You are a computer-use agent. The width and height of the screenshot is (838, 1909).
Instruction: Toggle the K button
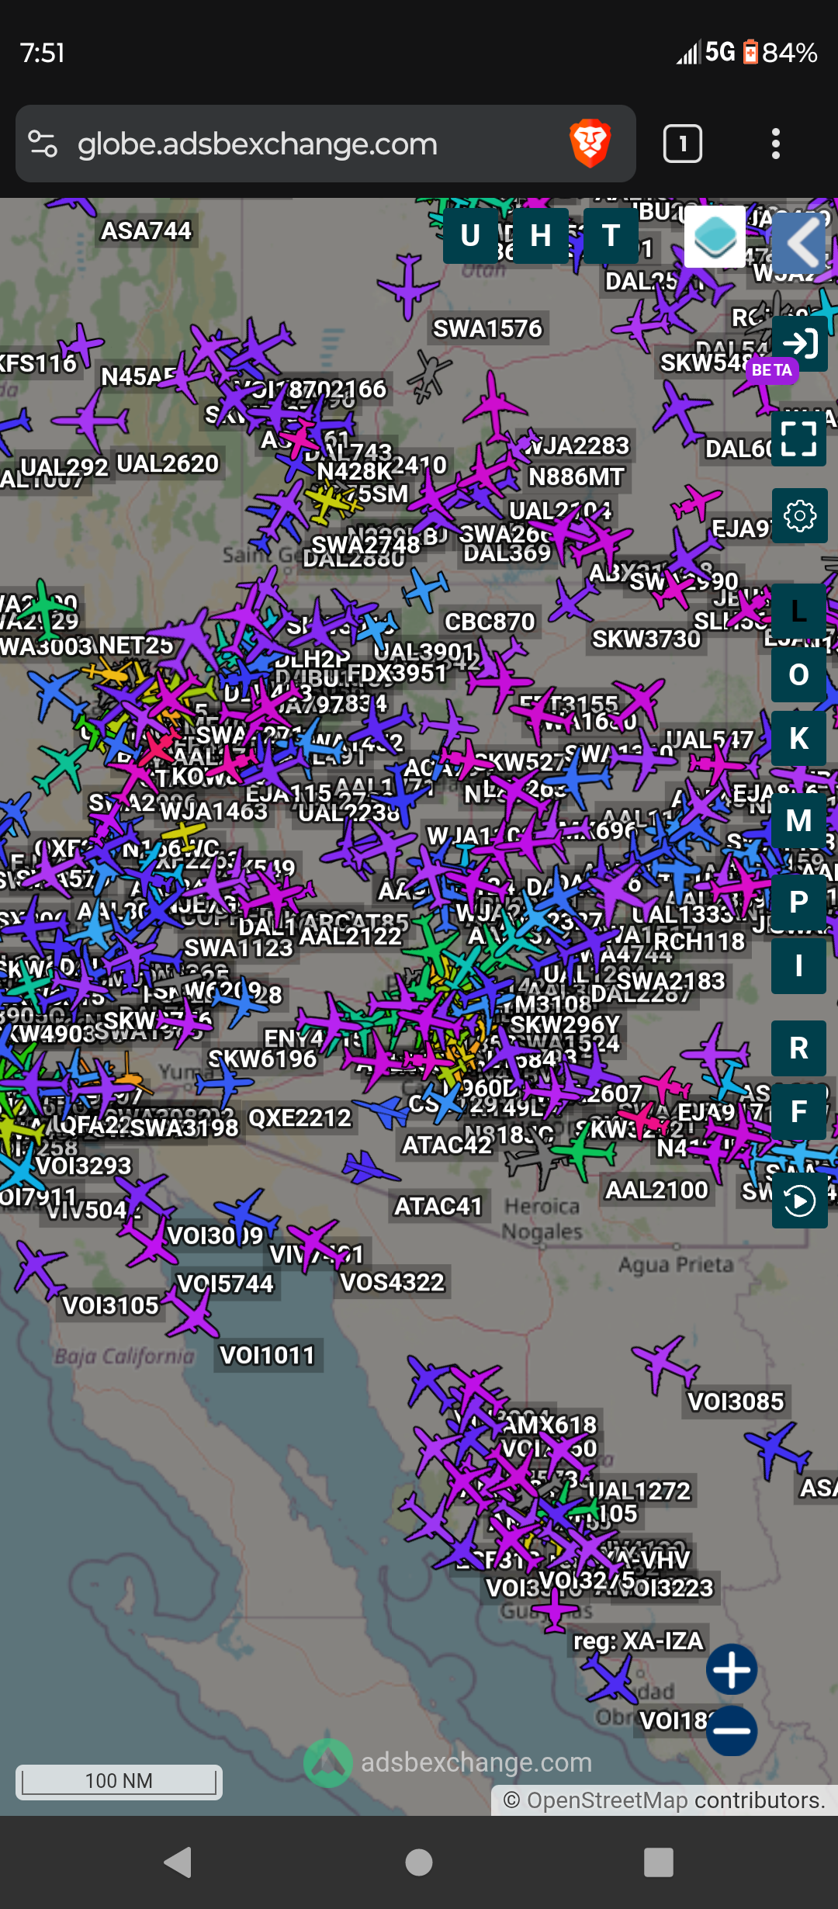point(799,739)
